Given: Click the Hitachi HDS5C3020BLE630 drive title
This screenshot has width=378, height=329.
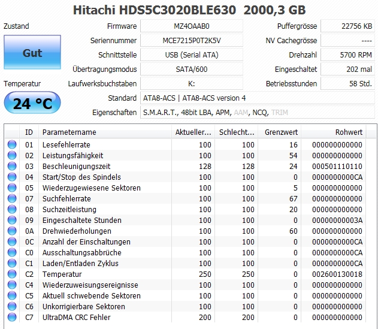Looking at the screenshot, I should (x=189, y=10).
